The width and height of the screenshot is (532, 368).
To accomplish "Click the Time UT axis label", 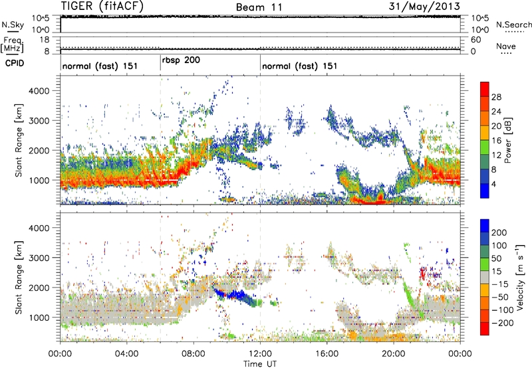I will pos(260,364).
